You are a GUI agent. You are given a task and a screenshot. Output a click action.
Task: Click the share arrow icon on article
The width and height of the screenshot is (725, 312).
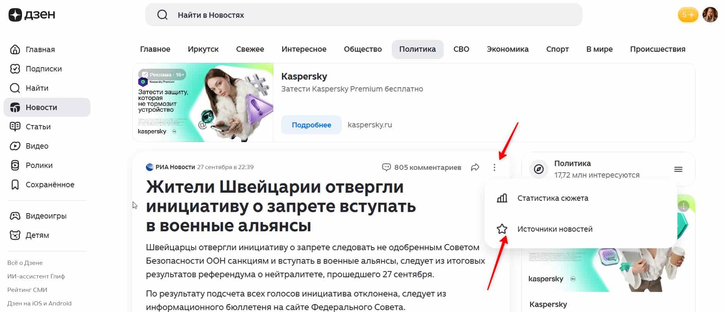[475, 167]
